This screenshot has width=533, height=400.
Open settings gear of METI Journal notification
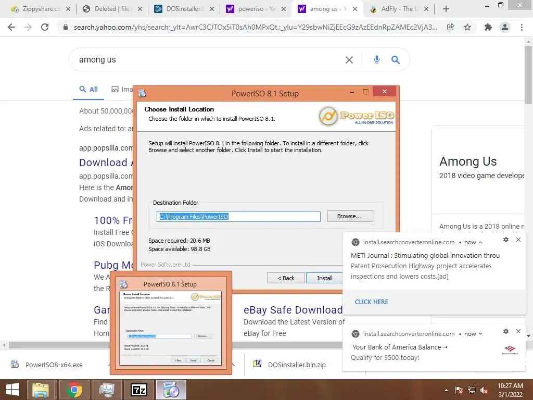[x=506, y=240]
